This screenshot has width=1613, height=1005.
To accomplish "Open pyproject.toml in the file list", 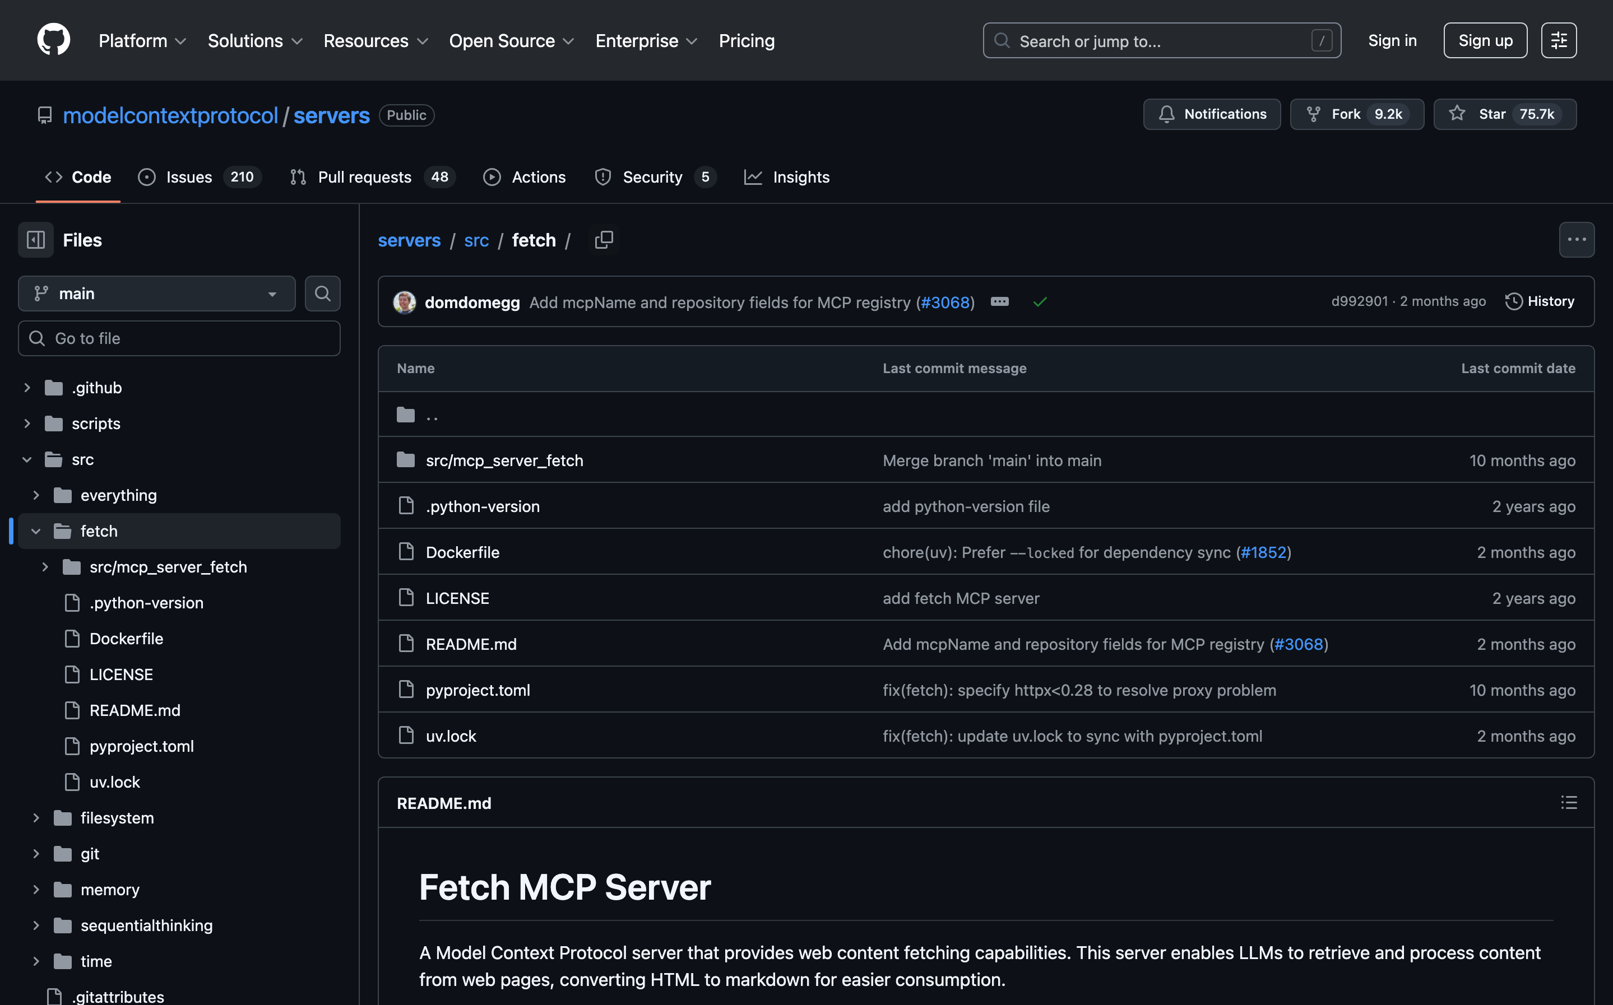I will tap(478, 690).
